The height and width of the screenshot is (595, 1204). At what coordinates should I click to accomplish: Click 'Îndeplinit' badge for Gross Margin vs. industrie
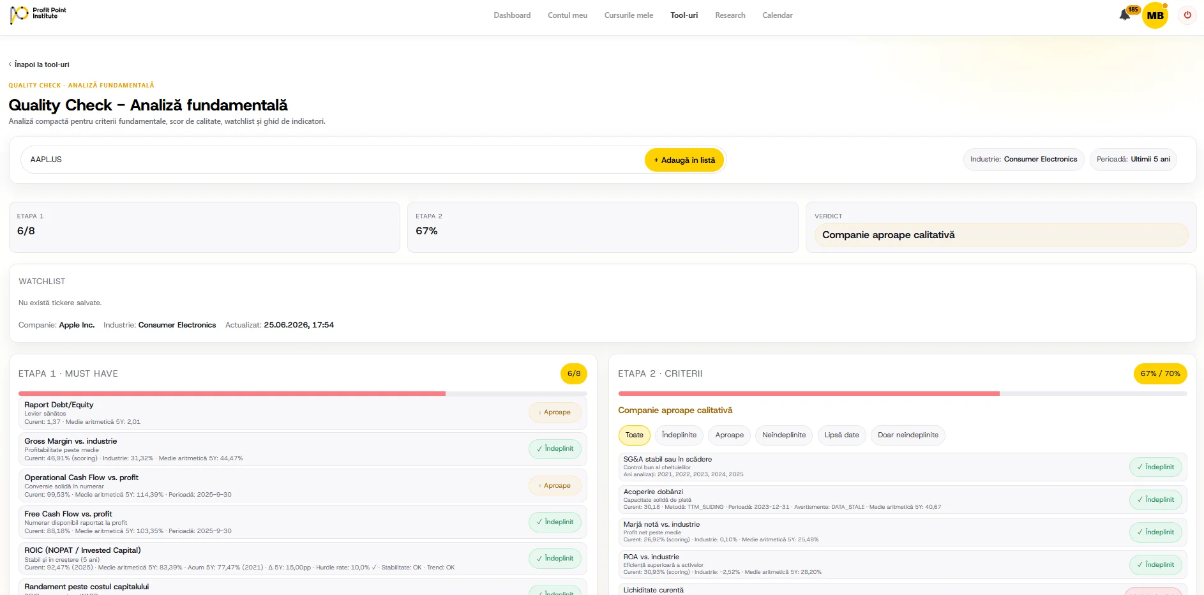pyautogui.click(x=555, y=449)
